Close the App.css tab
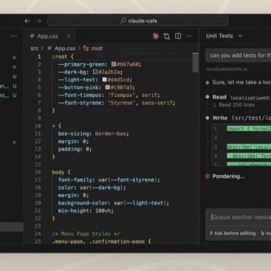 69,36
